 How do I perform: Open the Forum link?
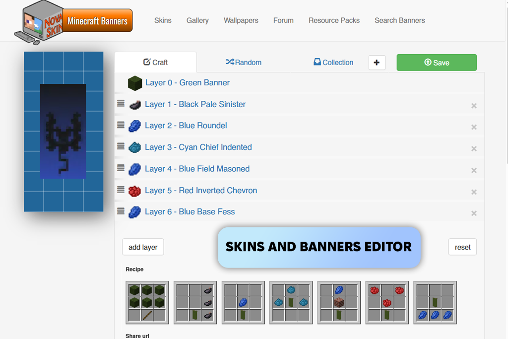click(x=283, y=20)
